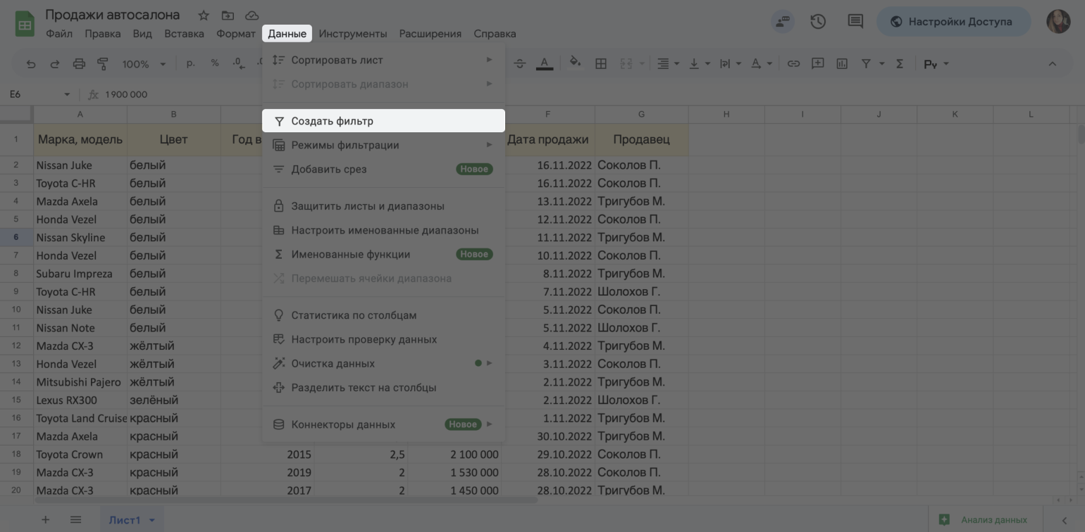Hide the menus with the collapse arrow
The image size is (1085, 532).
1052,64
